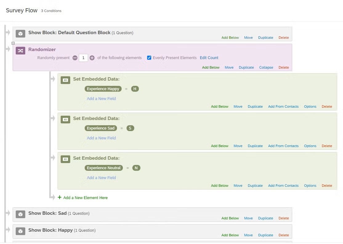Click the green plus icon to add element

click(x=59, y=197)
